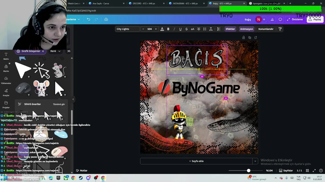Open the Araçlar tools sidebar item
Image resolution: width=325 pixels, height=182 pixels.
coord(6,93)
